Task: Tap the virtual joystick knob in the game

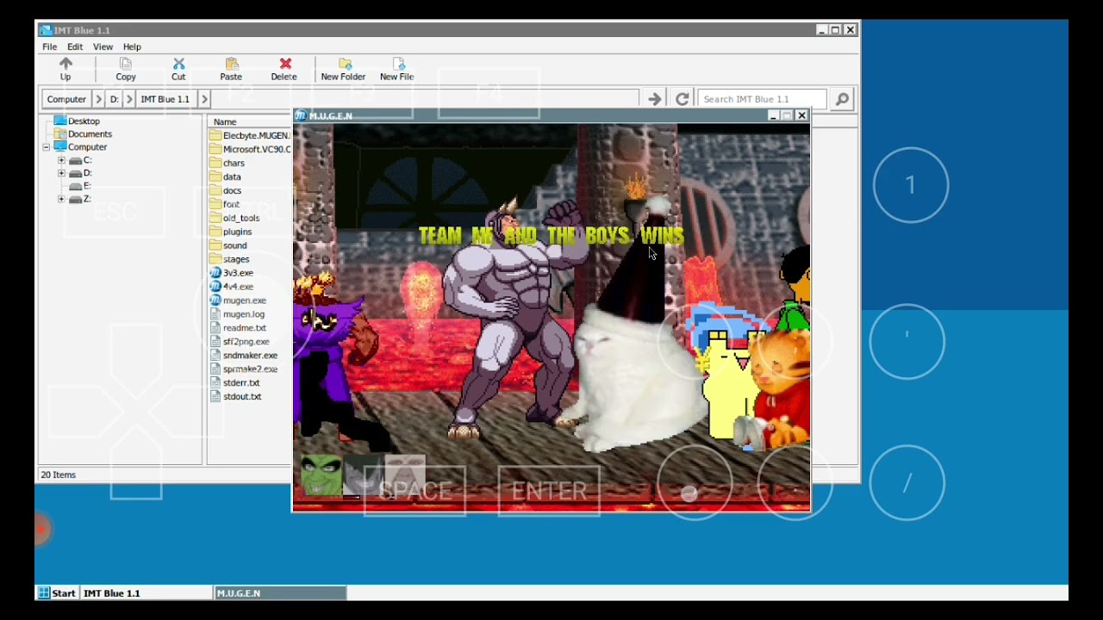Action: pos(689,493)
